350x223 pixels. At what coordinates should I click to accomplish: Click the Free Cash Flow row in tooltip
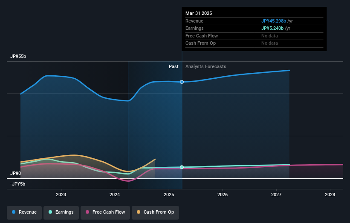(x=254, y=36)
